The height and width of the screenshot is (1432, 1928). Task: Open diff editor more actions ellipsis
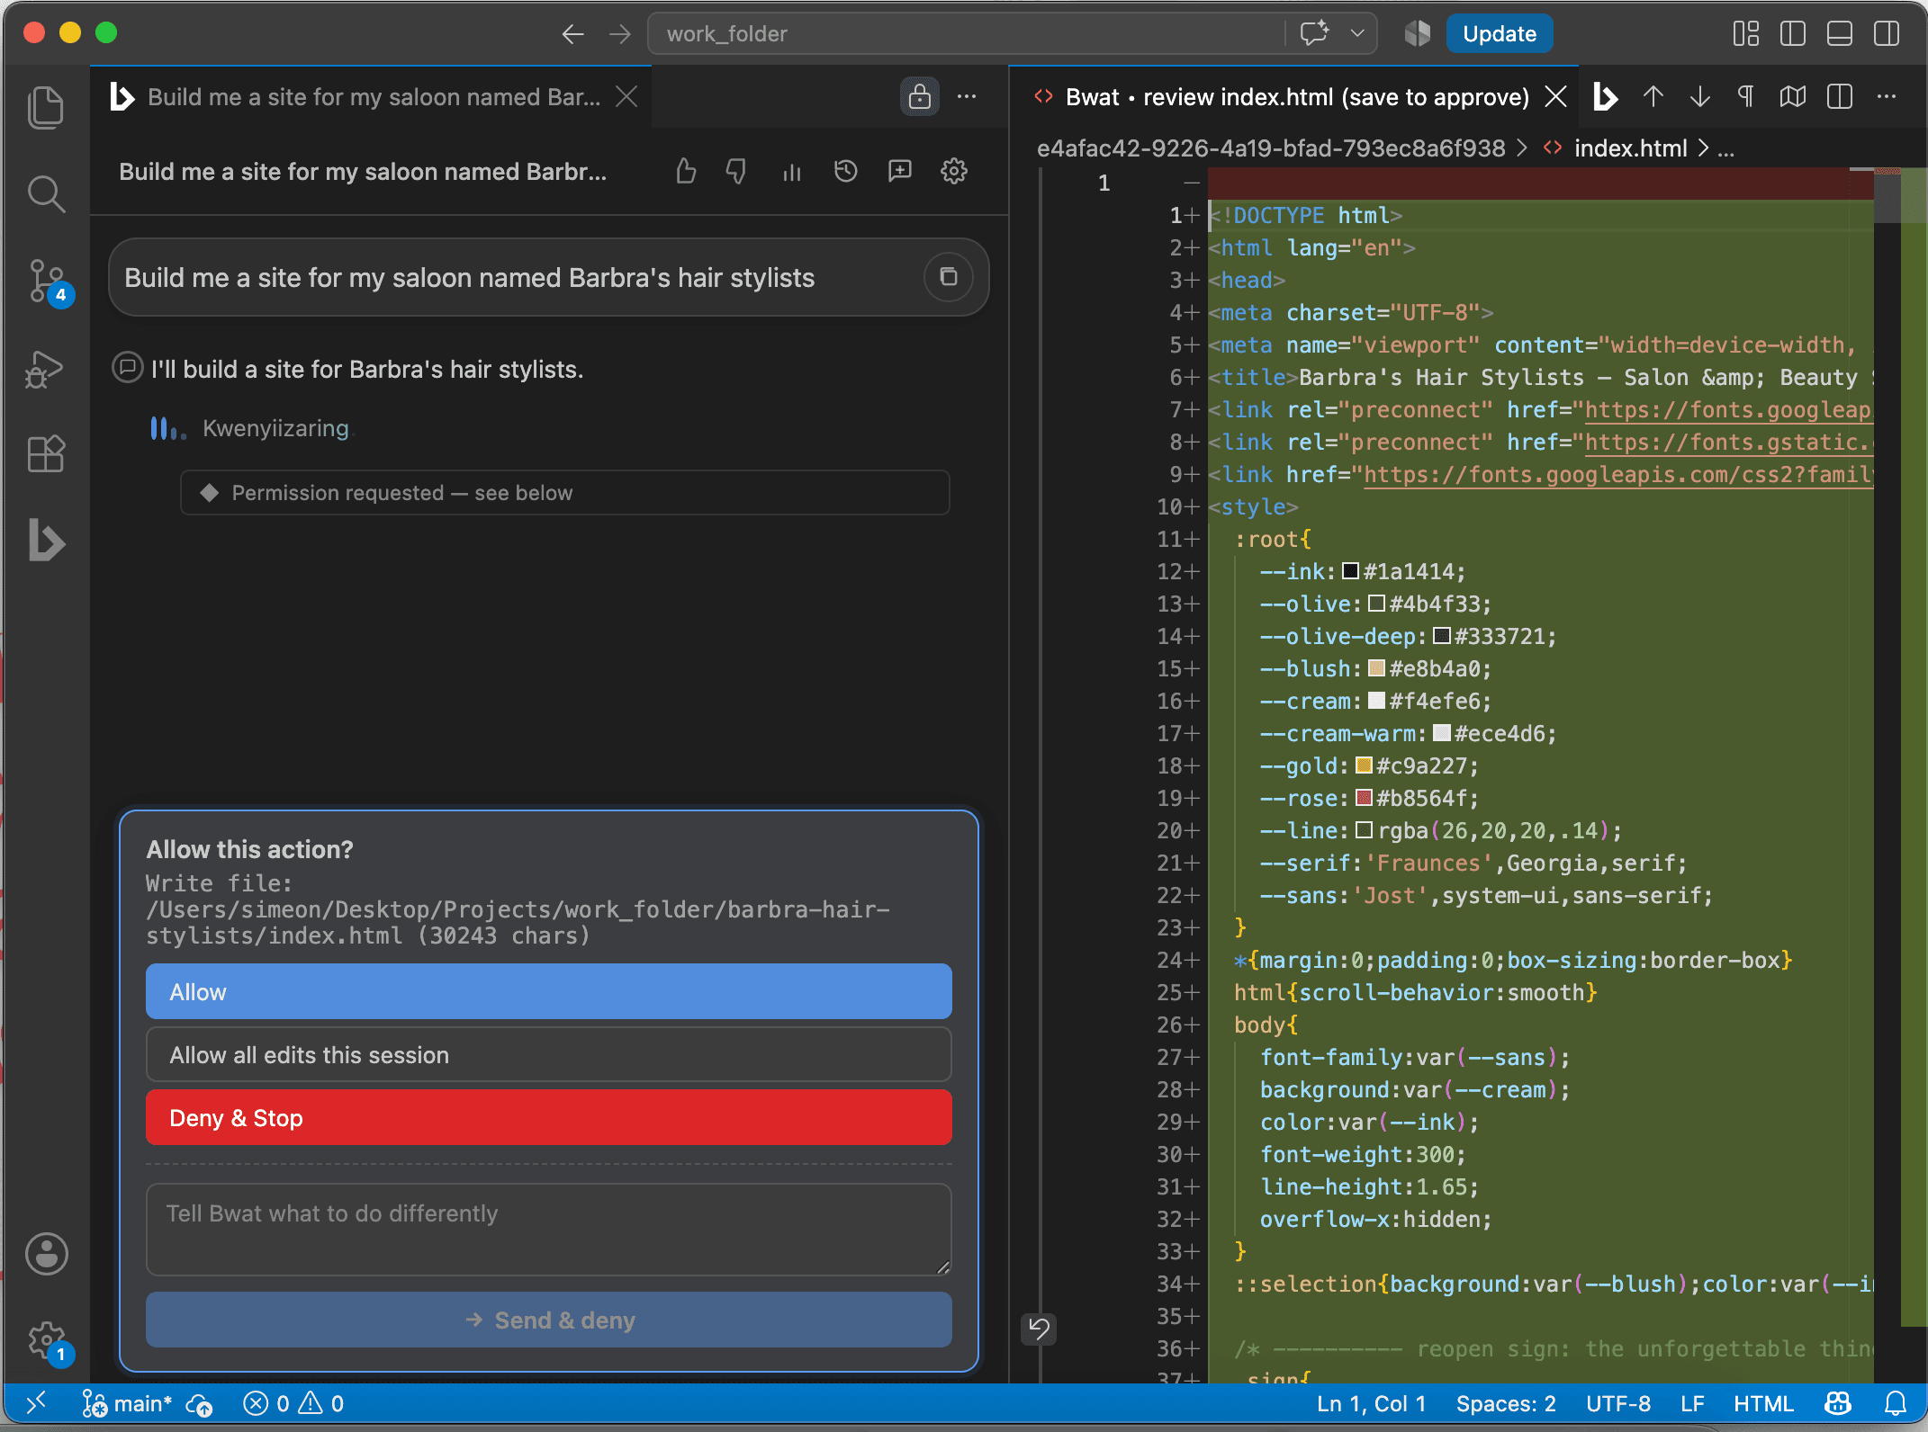[x=1887, y=96]
